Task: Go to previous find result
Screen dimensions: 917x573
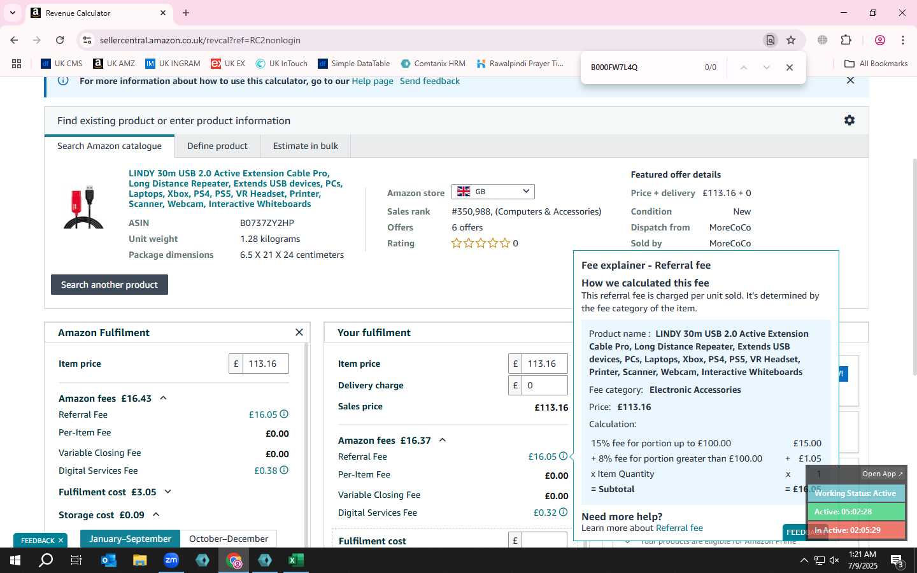Action: (743, 67)
